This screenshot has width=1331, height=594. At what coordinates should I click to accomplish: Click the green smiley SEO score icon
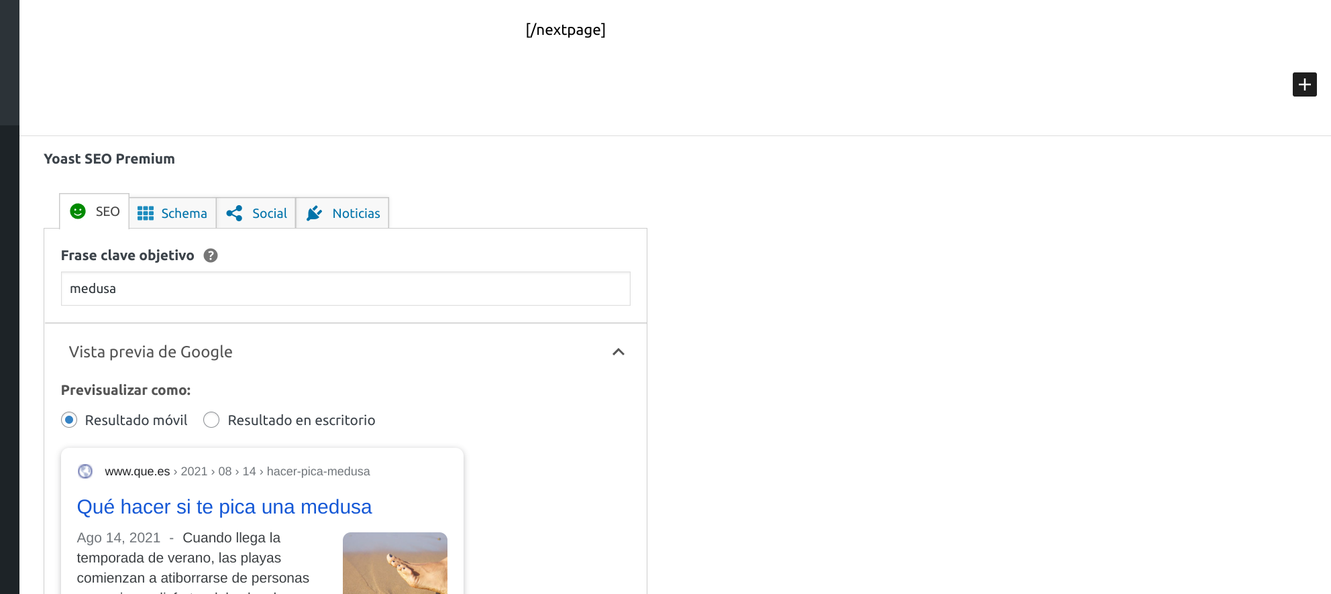coord(78,212)
